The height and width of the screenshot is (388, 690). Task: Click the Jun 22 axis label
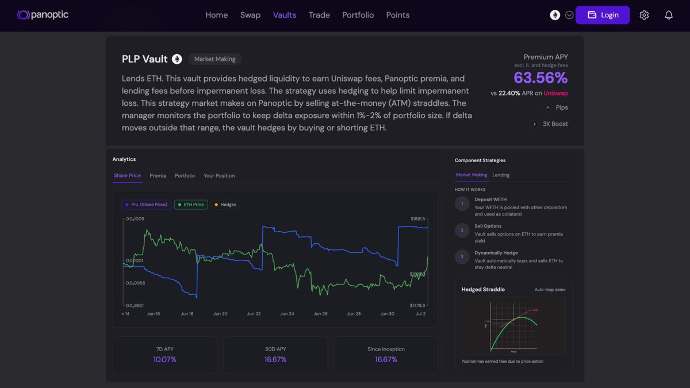[254, 314]
